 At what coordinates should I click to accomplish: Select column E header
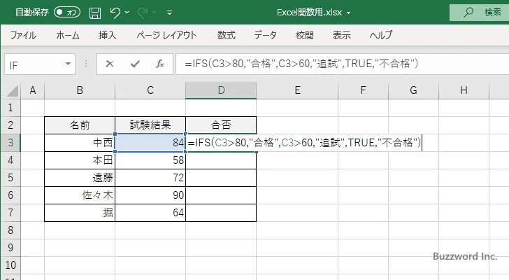(297, 90)
